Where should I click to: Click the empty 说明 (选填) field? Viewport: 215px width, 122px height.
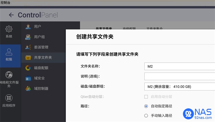tap(180, 76)
